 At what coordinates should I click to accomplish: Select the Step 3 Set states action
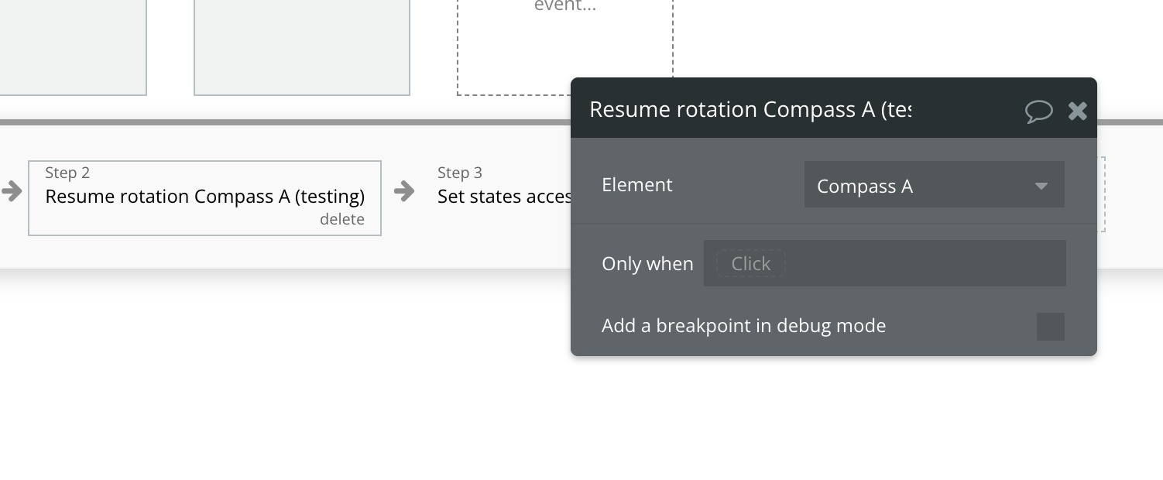503,197
